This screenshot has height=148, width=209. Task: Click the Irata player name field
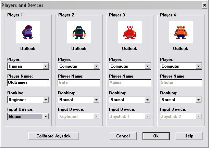click(79, 83)
